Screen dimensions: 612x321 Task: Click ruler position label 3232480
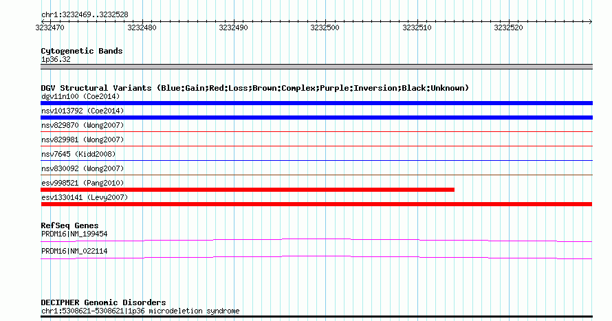[142, 27]
